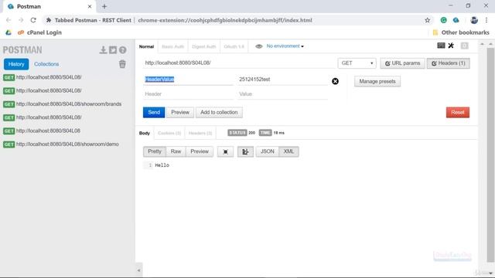
Task: Click the Preview button beside Send
Action: click(180, 113)
